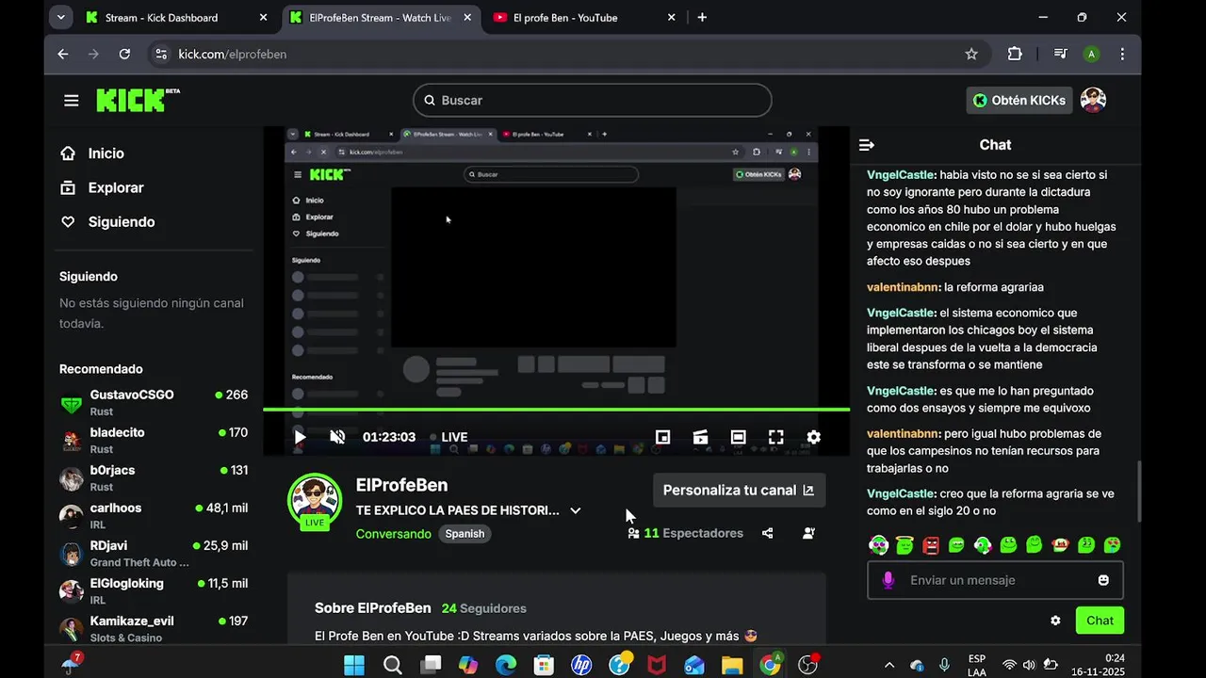Click the Obtén KICKs button
Viewport: 1206px width, 678px height.
[x=1019, y=100]
